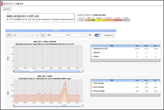This screenshot has width=164, height=110.
Task: Click the Min header in LOAD table
Action: pos(155,80)
